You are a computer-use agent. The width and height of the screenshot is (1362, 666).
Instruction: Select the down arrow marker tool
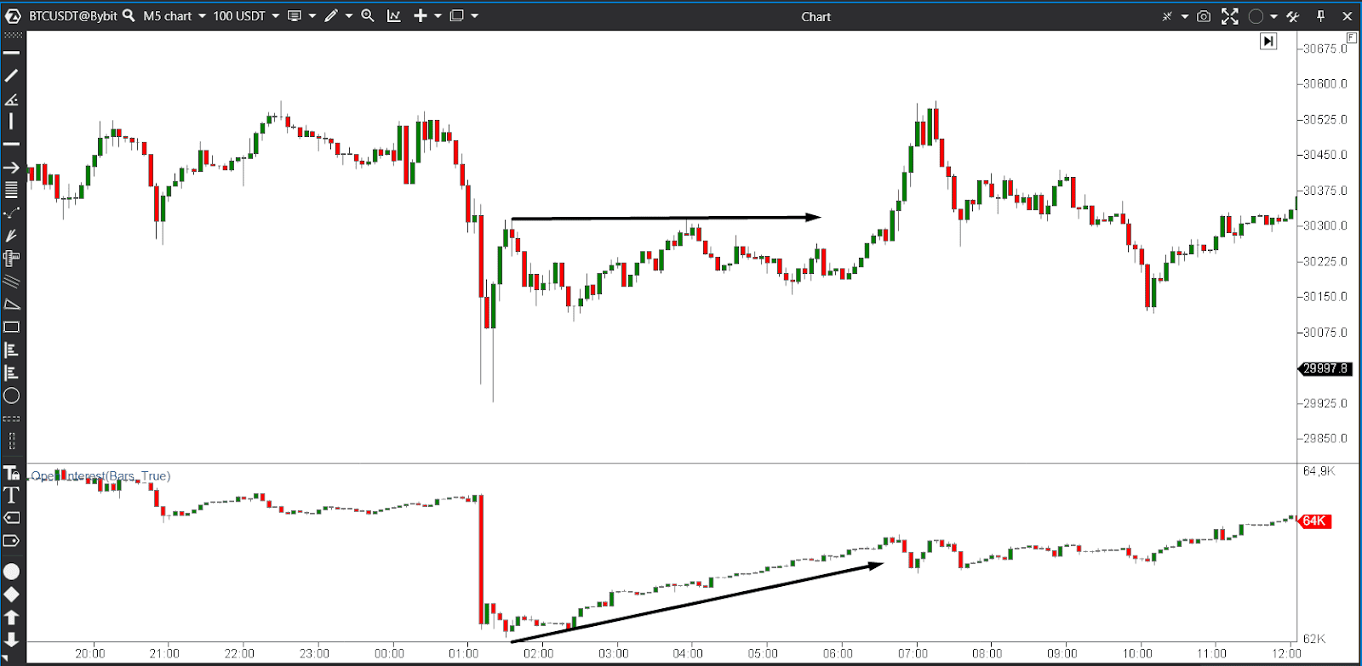point(11,640)
